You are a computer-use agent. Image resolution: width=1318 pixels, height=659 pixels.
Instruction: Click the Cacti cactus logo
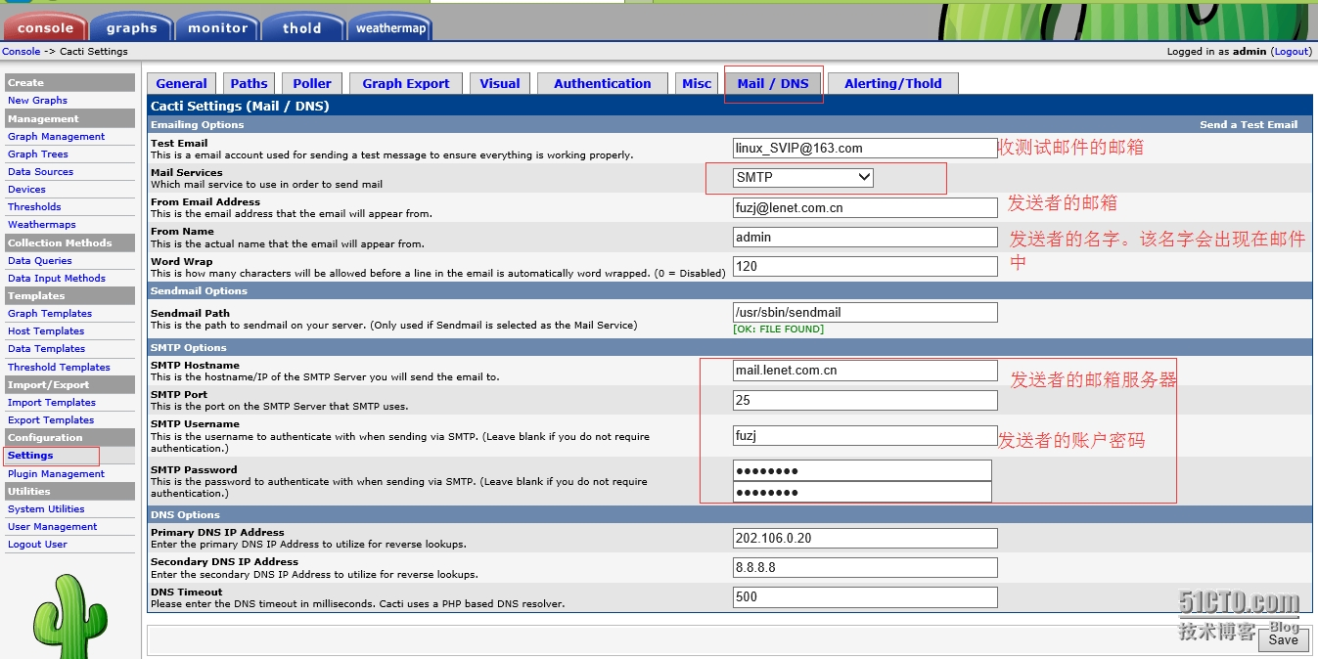(68, 618)
